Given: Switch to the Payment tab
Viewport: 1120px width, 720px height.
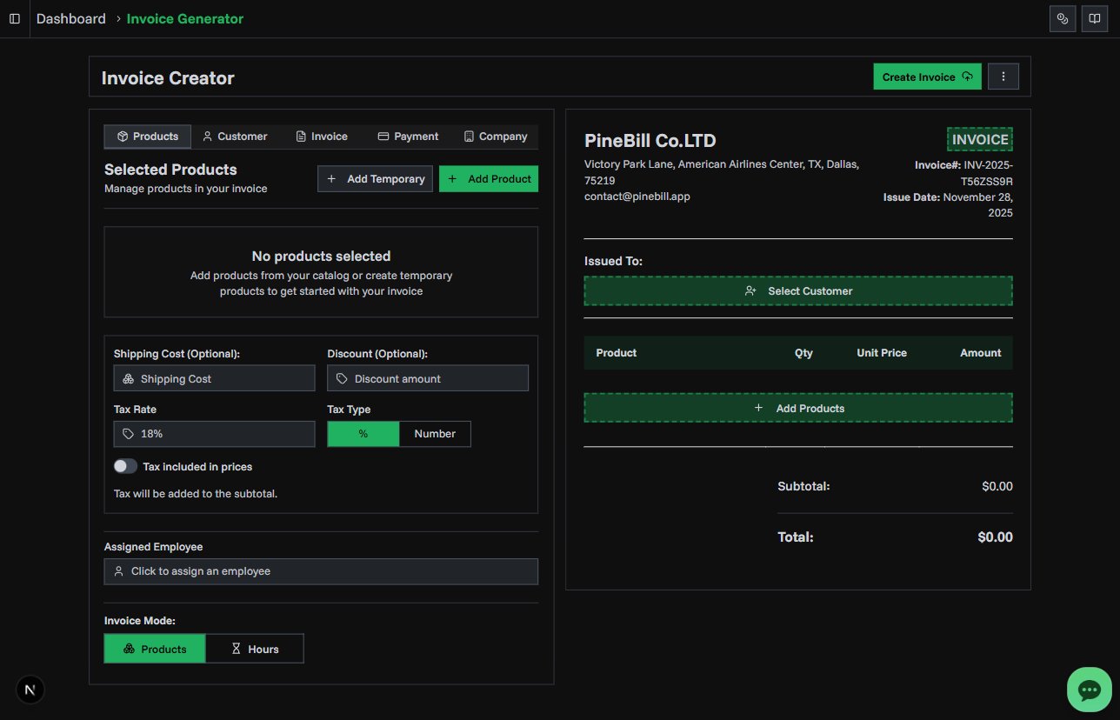Looking at the screenshot, I should (x=408, y=137).
